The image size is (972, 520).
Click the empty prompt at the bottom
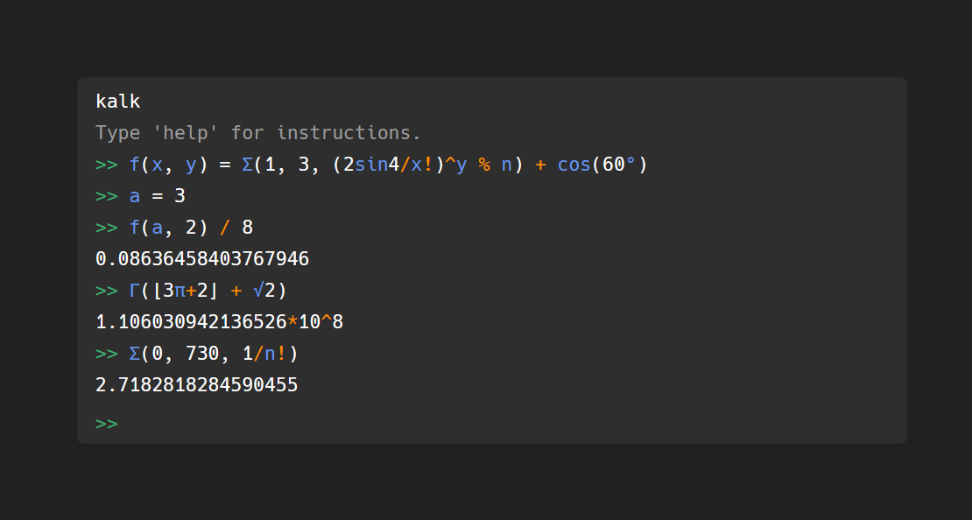[107, 424]
